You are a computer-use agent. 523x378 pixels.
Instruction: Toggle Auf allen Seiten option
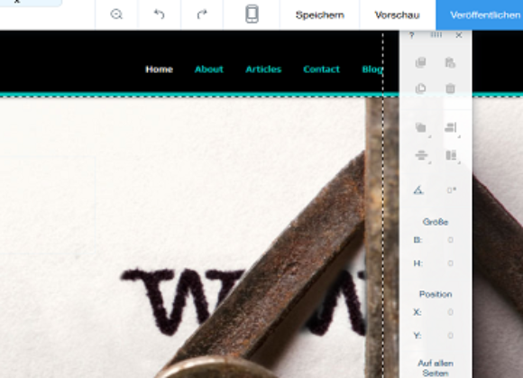(436, 368)
